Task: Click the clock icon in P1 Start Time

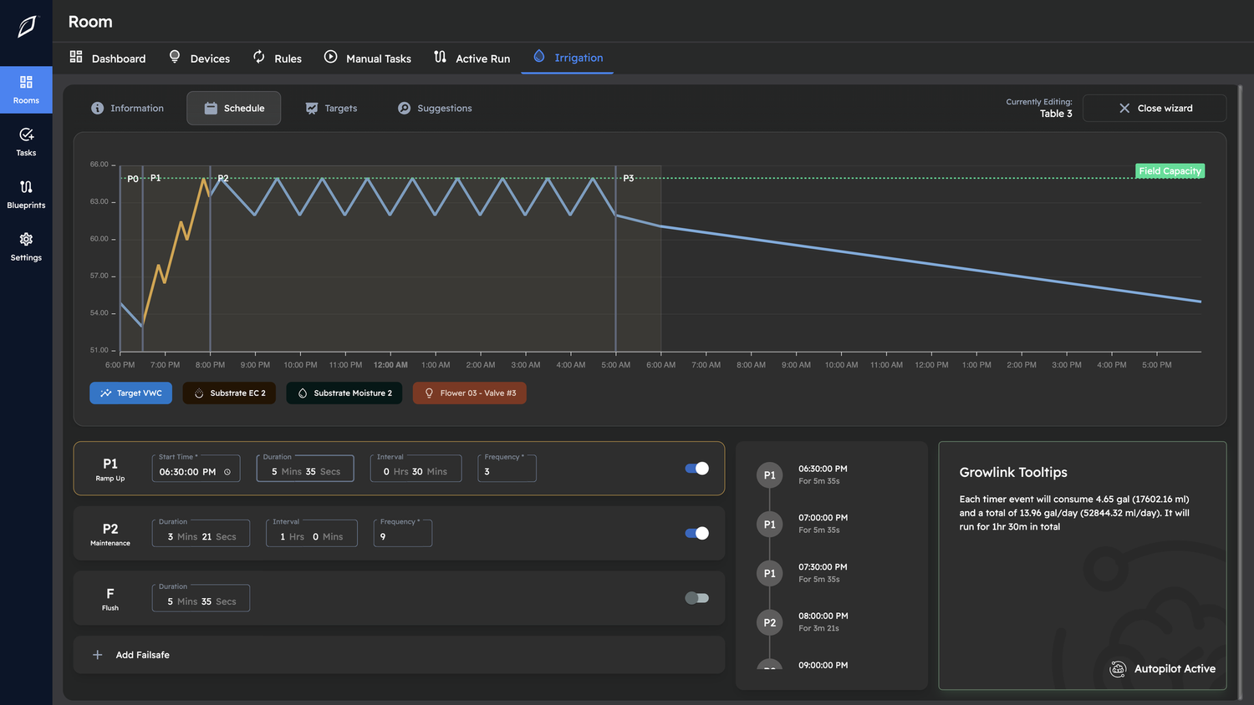Action: click(227, 472)
